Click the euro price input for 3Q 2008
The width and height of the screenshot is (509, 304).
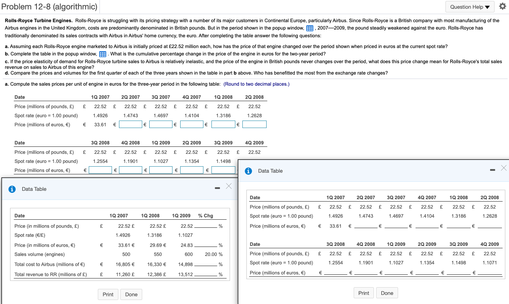click(100, 170)
